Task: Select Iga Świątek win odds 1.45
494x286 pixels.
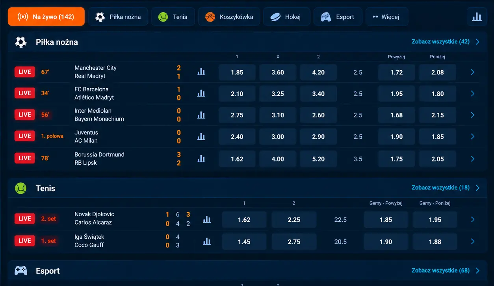Action: tap(244, 242)
